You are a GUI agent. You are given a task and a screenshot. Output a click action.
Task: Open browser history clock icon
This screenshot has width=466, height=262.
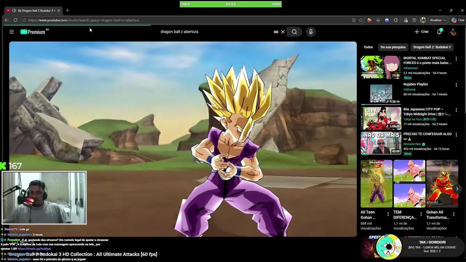pos(414,20)
